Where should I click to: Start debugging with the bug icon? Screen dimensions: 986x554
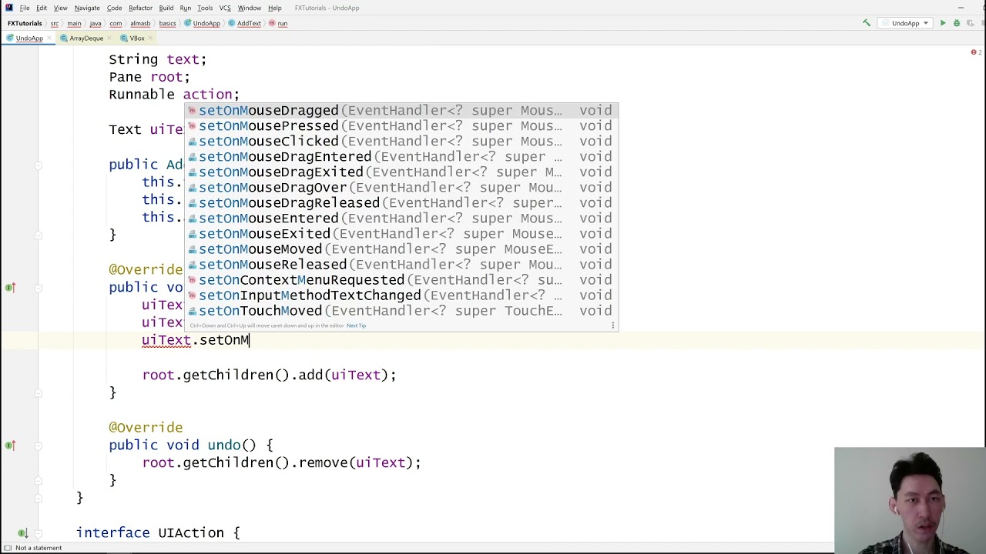(x=957, y=23)
